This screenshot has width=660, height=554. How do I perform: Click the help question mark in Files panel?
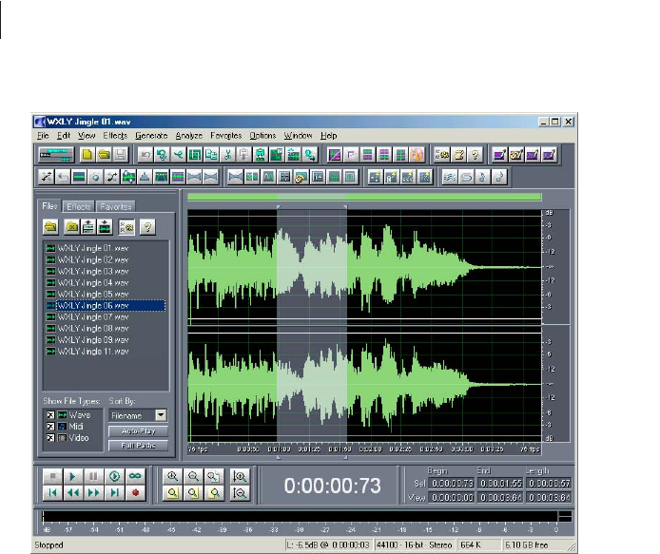pyautogui.click(x=147, y=226)
